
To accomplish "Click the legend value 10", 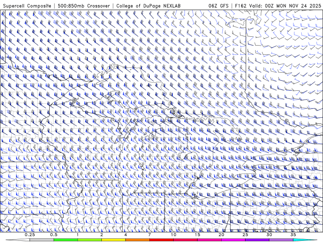I will coord(174,235).
